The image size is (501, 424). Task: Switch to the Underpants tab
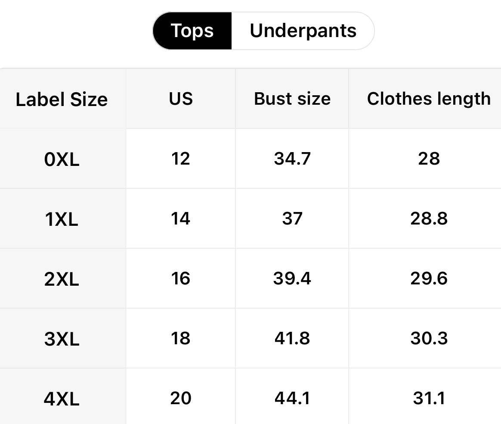pyautogui.click(x=303, y=31)
